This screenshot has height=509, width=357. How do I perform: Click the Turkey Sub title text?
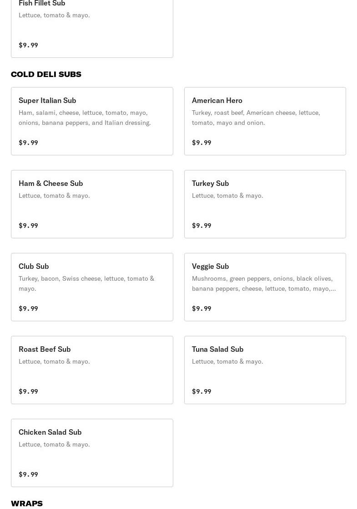click(x=210, y=183)
